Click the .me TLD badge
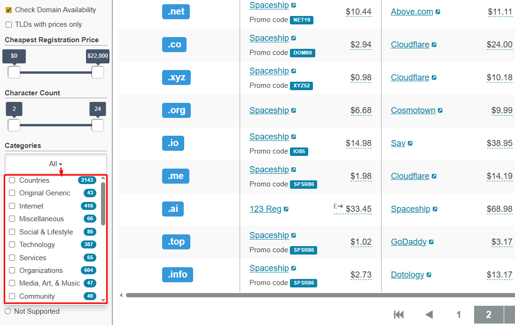Image resolution: width=515 pixels, height=325 pixels. (x=176, y=176)
